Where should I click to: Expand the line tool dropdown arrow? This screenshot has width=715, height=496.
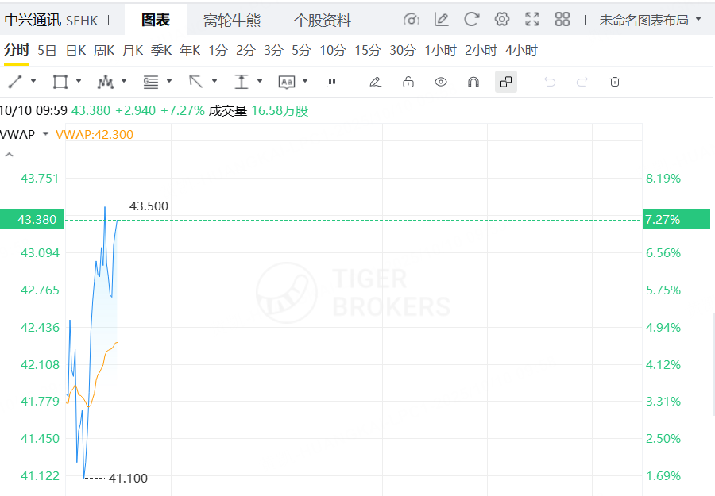tap(33, 81)
